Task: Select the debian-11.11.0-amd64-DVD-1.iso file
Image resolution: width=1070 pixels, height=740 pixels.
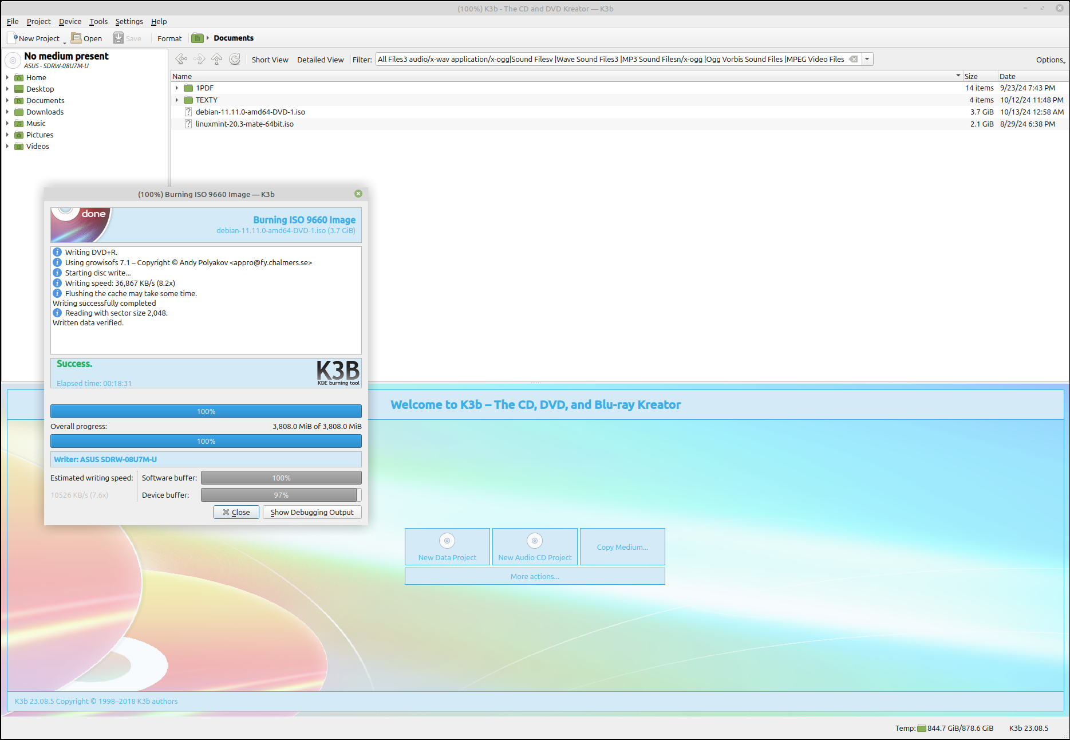Action: pyautogui.click(x=250, y=112)
